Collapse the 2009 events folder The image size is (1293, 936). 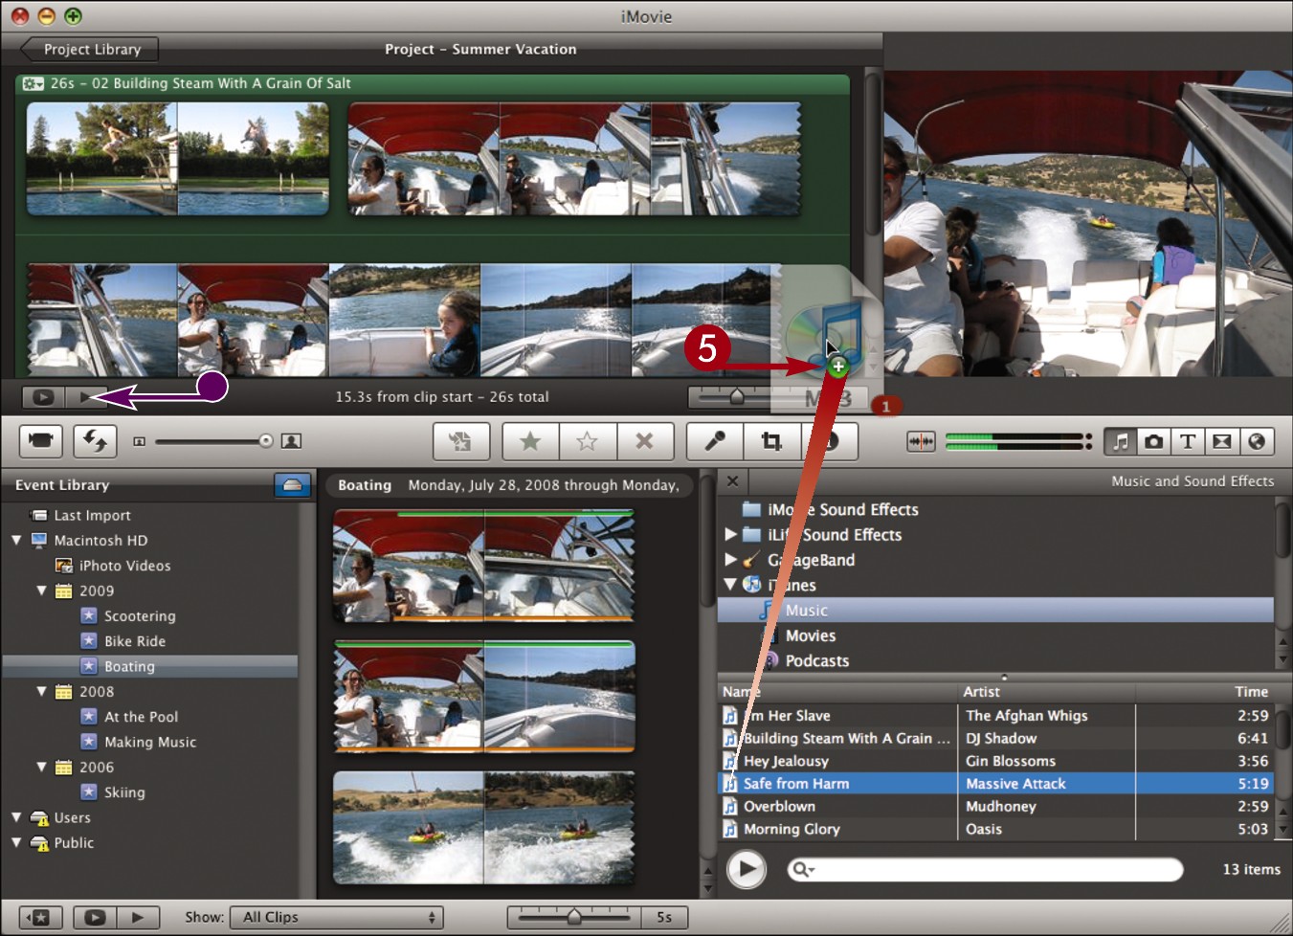41,591
